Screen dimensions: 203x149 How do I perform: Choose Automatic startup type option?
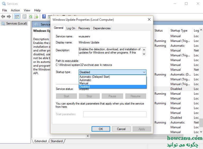point(112,80)
